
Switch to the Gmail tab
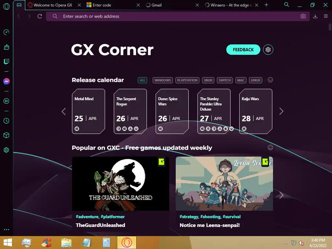coord(157,5)
